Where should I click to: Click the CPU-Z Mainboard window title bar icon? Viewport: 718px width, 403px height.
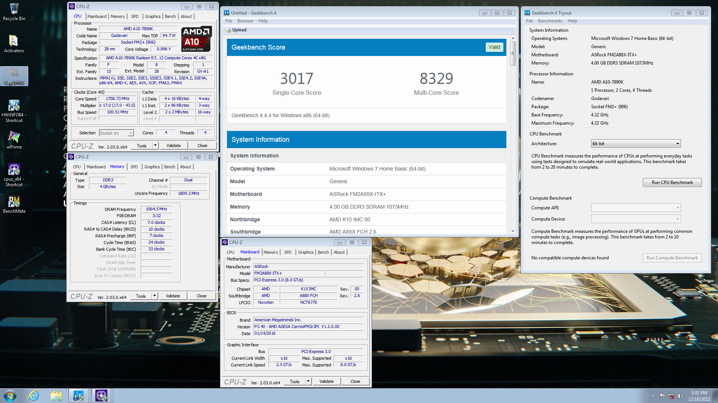tap(225, 242)
